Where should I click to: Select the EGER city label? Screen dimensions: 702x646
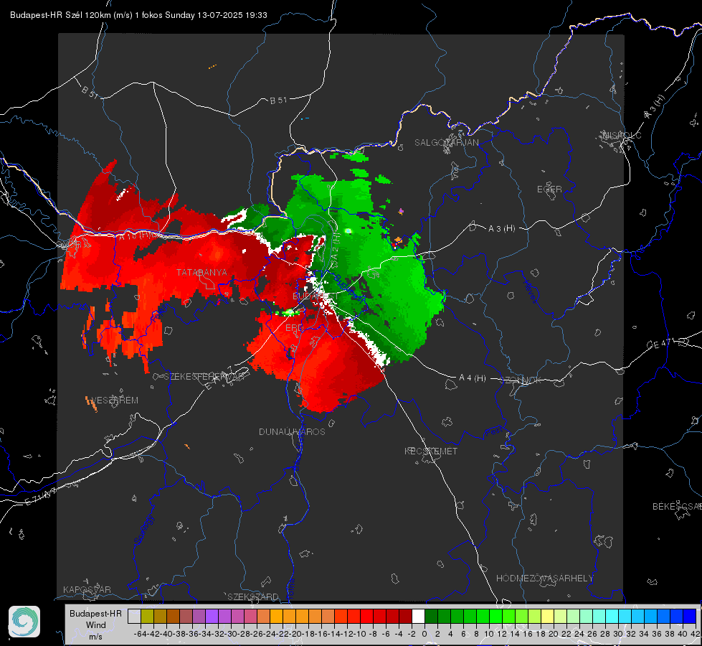coord(549,189)
